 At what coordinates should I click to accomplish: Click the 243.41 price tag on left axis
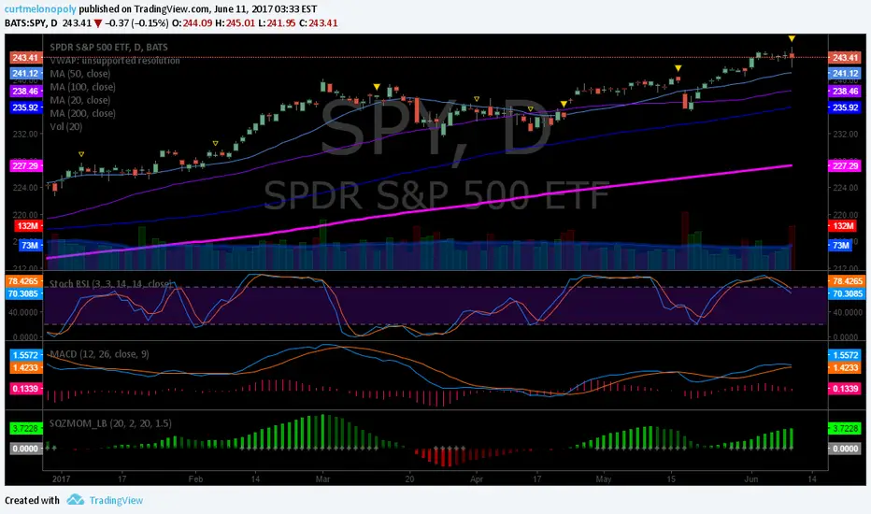click(25, 58)
